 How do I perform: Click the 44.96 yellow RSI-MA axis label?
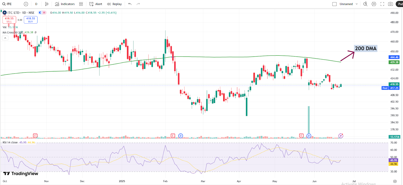click(x=393, y=164)
